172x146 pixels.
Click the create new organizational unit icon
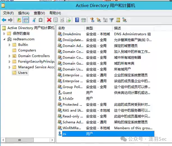(105, 20)
